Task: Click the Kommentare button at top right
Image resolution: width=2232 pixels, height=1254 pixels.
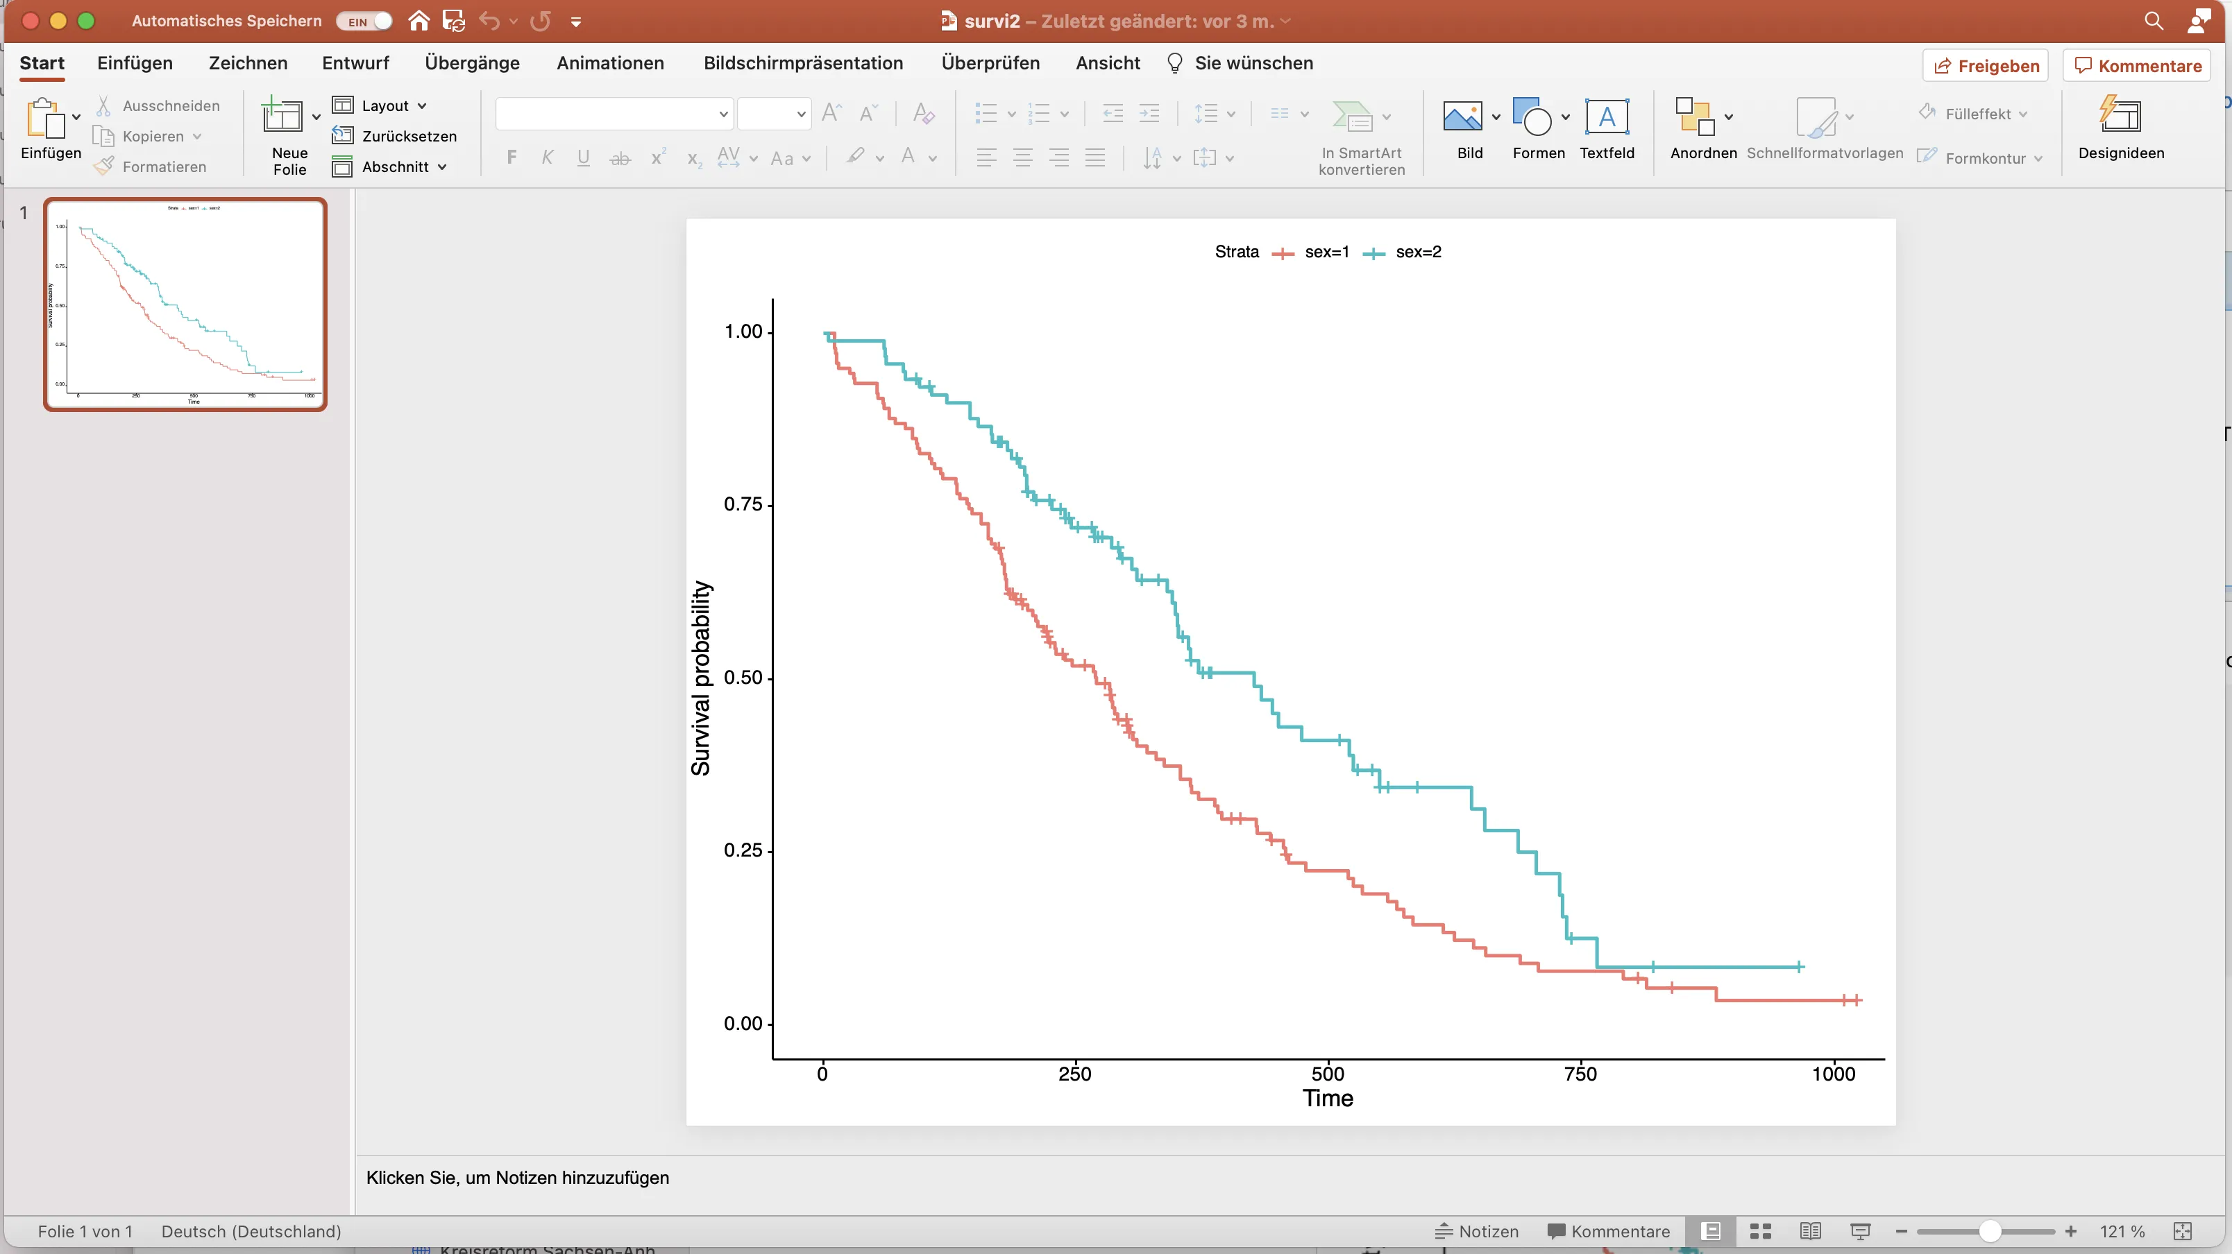Action: pos(2137,66)
